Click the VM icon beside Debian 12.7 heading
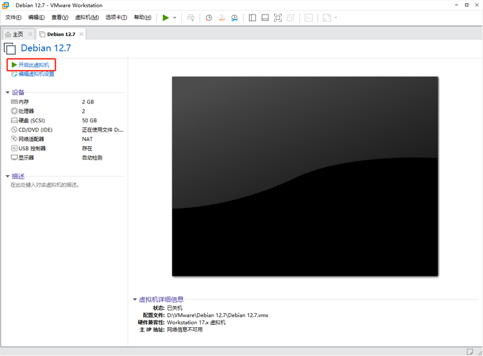 10,49
